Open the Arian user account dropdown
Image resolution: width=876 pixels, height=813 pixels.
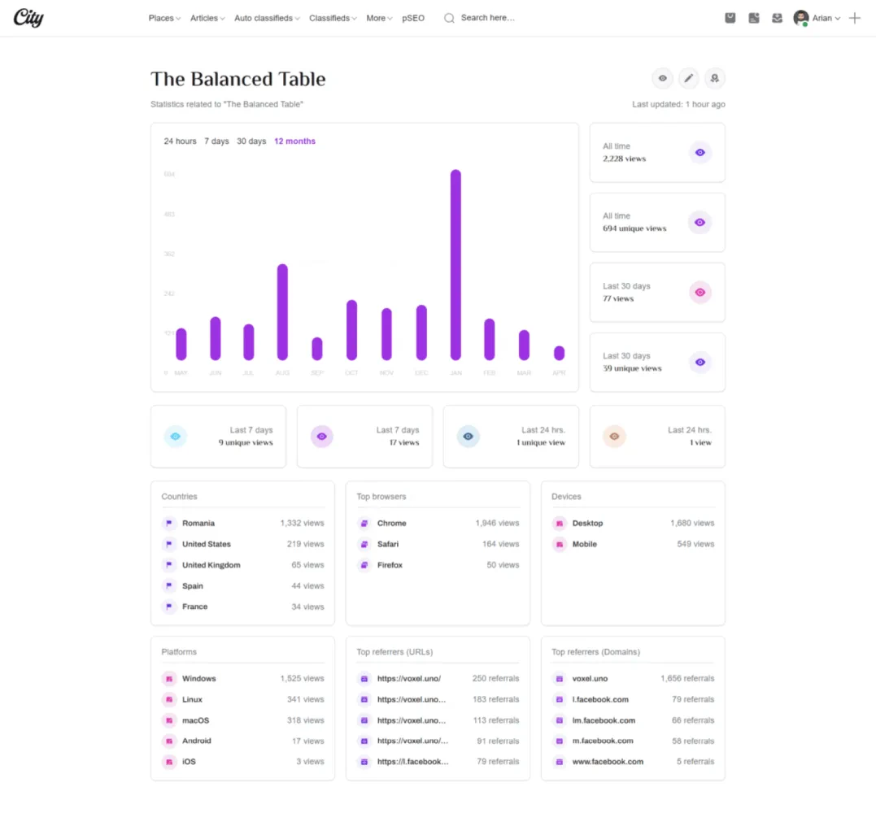click(817, 18)
